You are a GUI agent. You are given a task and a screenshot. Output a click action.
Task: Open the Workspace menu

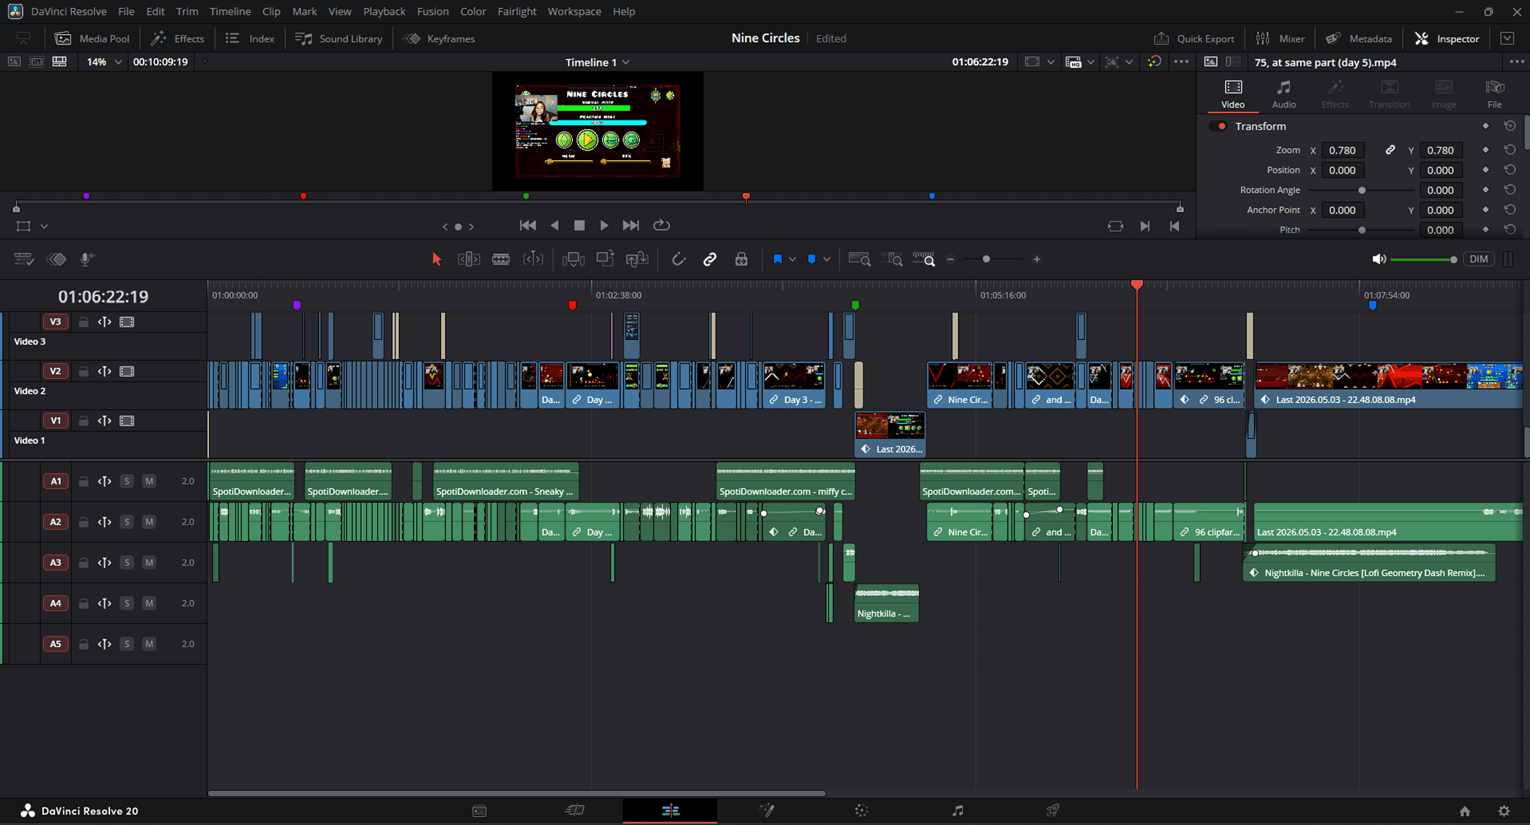(x=574, y=11)
